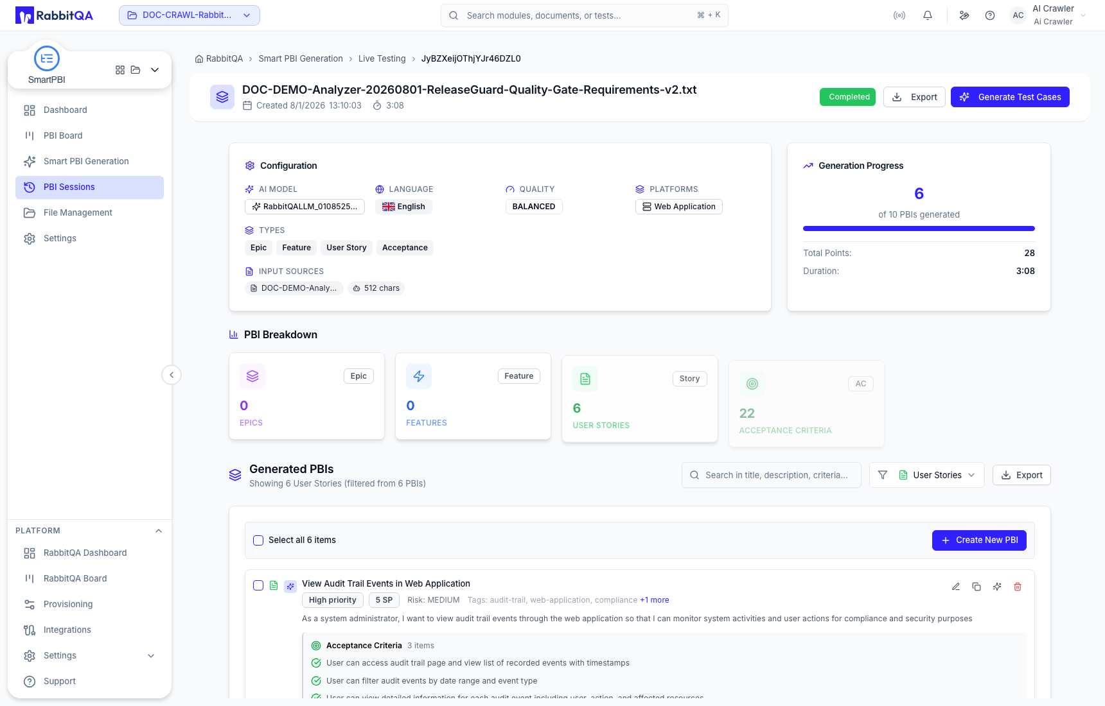Open SmartPBI Settings in sidebar
This screenshot has height=706, width=1105.
90,239
